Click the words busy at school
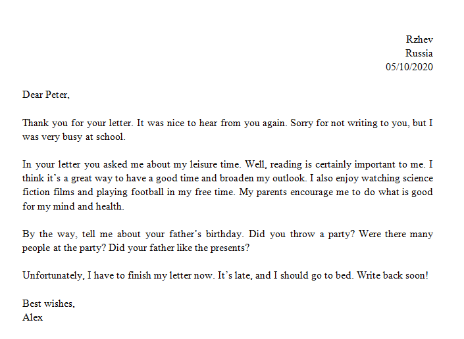The width and height of the screenshot is (464, 339). [94, 137]
